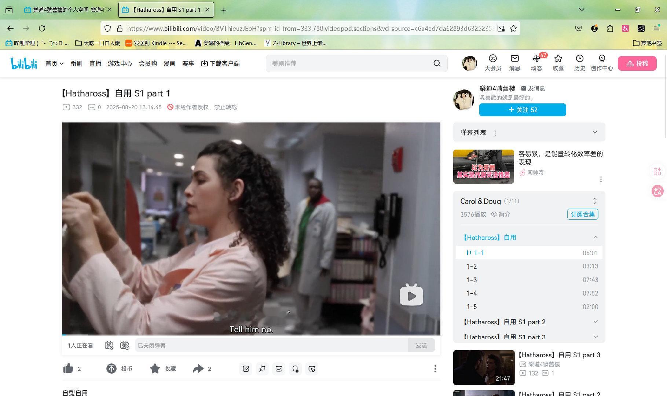Viewport: 667px width, 396px height.
Task: Click the search magnifier icon
Action: [x=437, y=63]
